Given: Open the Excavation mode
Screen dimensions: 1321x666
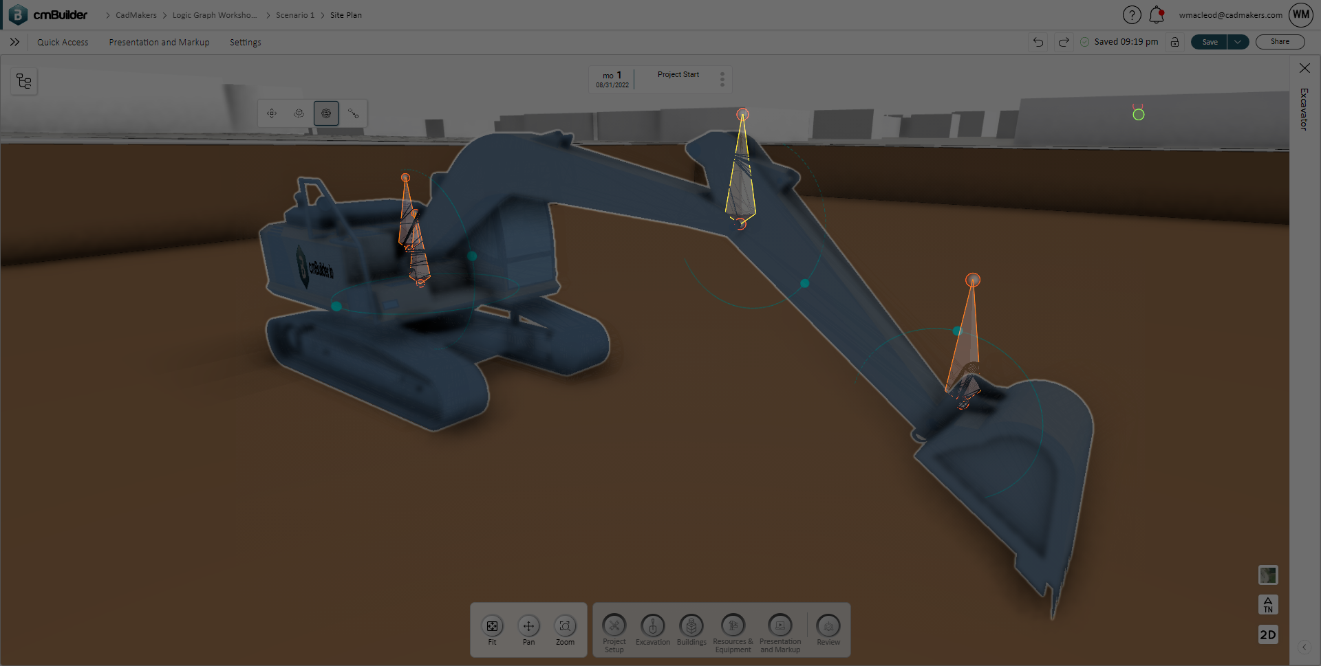Looking at the screenshot, I should coord(653,630).
